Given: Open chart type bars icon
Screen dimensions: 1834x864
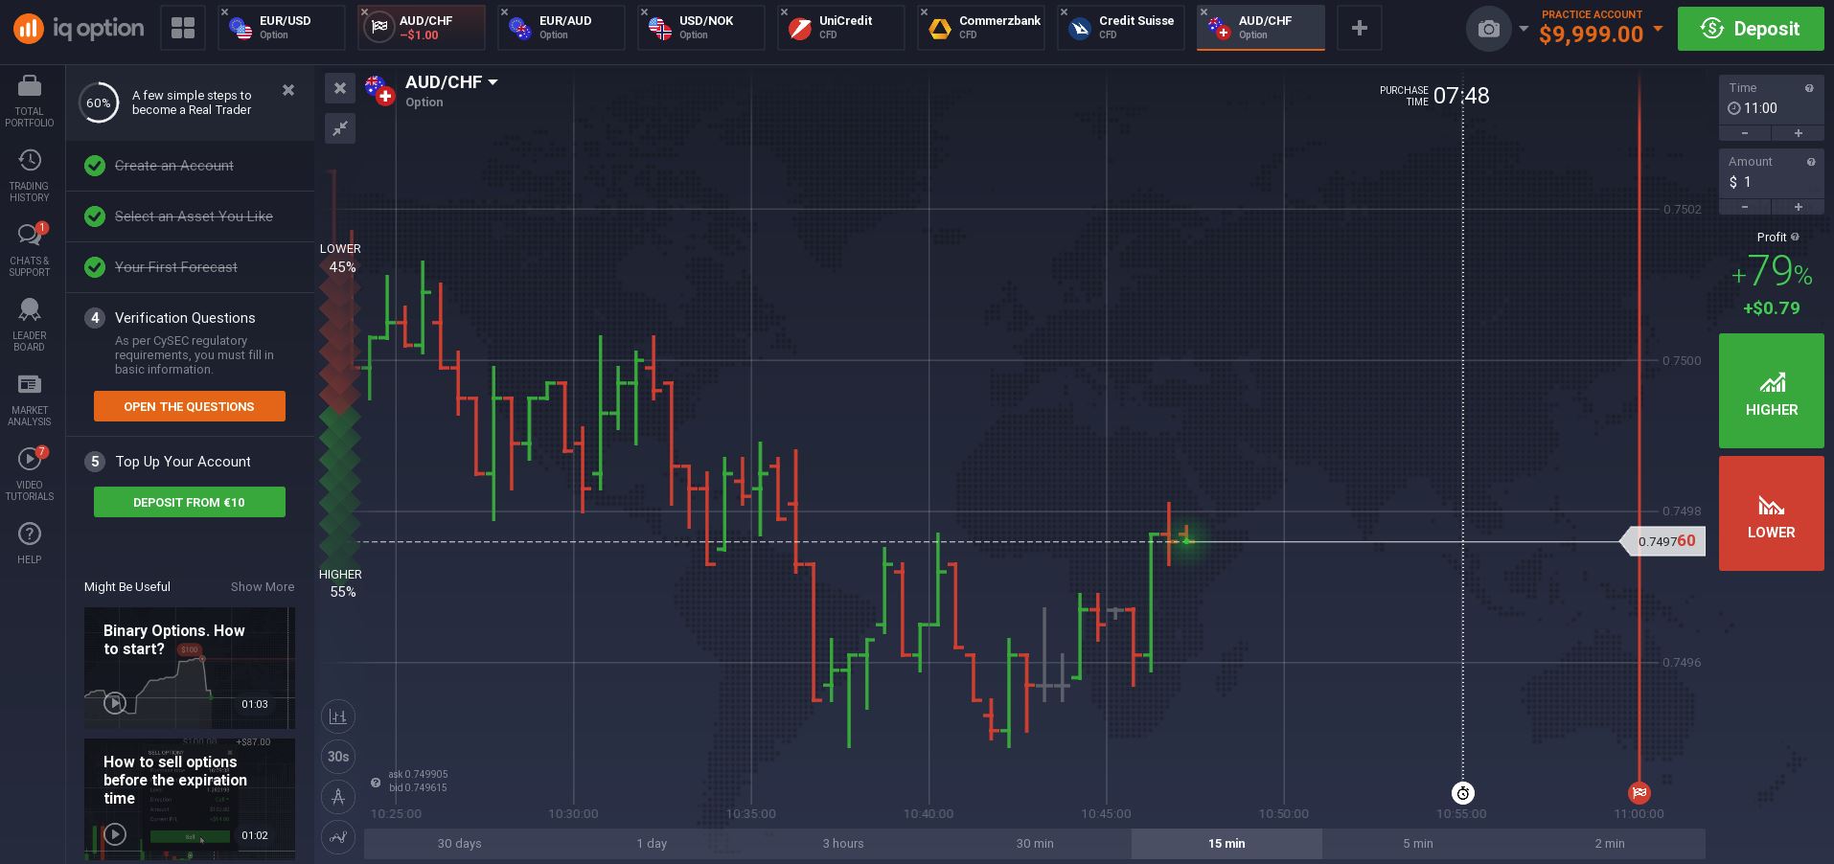Looking at the screenshot, I should point(338,716).
